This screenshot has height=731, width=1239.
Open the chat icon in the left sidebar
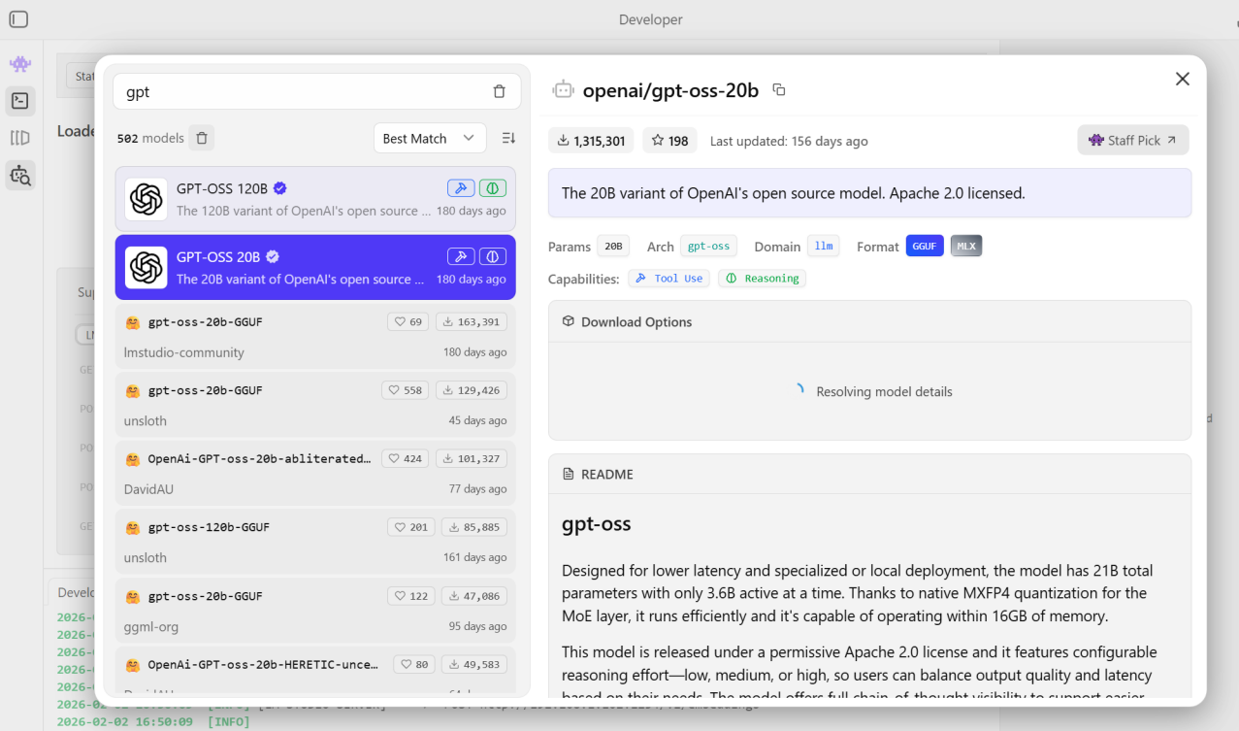19,64
